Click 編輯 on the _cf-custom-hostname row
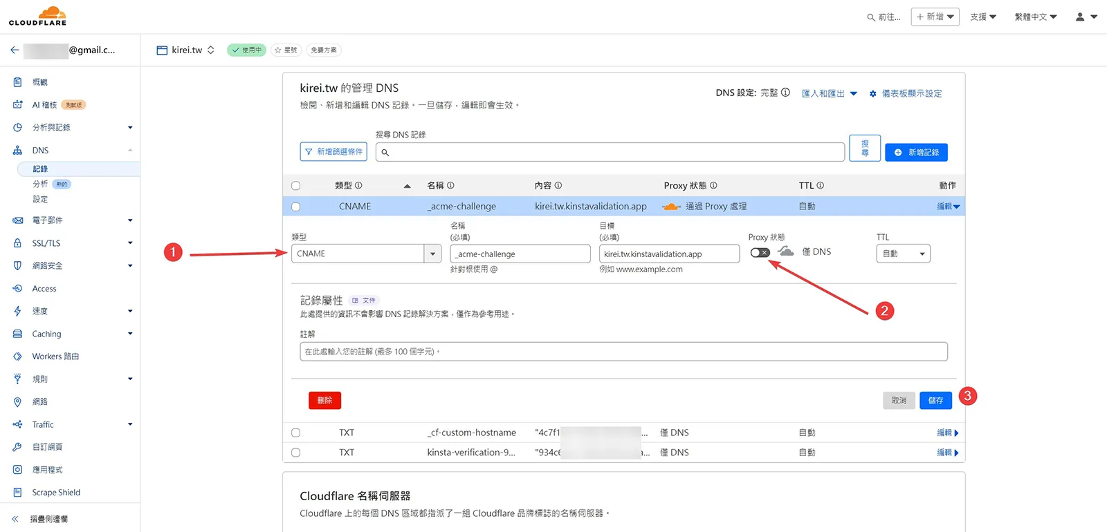Image resolution: width=1107 pixels, height=532 pixels. point(948,433)
